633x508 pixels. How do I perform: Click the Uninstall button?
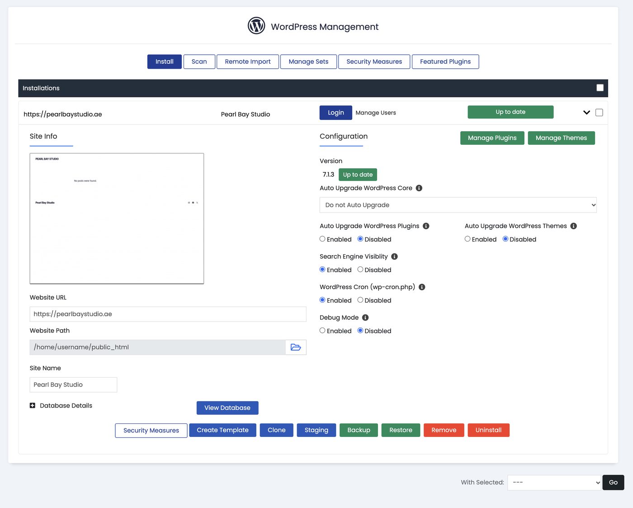[x=489, y=430]
